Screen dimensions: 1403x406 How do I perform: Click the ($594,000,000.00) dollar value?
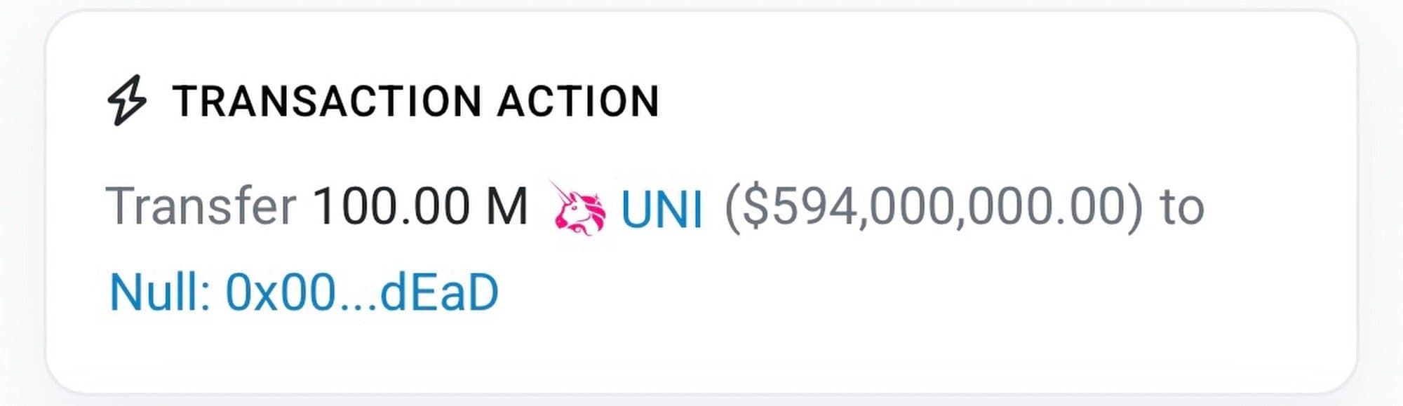pyautogui.click(x=933, y=207)
